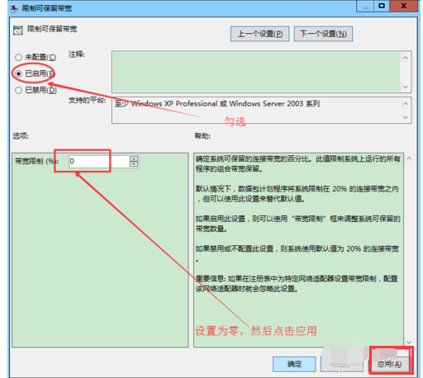The height and width of the screenshot is (378, 423).
Task: Click the policy setting icon beside 限制可保留带宽
Action: (18, 30)
